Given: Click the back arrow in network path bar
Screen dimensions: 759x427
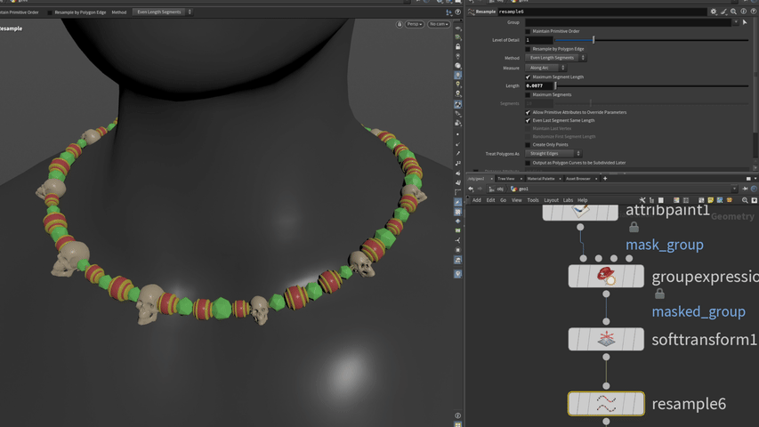Looking at the screenshot, I should (471, 189).
